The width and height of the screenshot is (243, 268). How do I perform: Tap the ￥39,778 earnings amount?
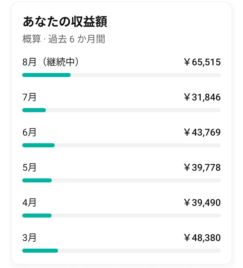202,167
